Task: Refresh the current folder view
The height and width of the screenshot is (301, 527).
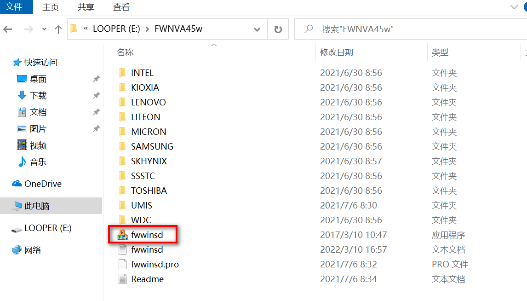Action: click(x=278, y=29)
